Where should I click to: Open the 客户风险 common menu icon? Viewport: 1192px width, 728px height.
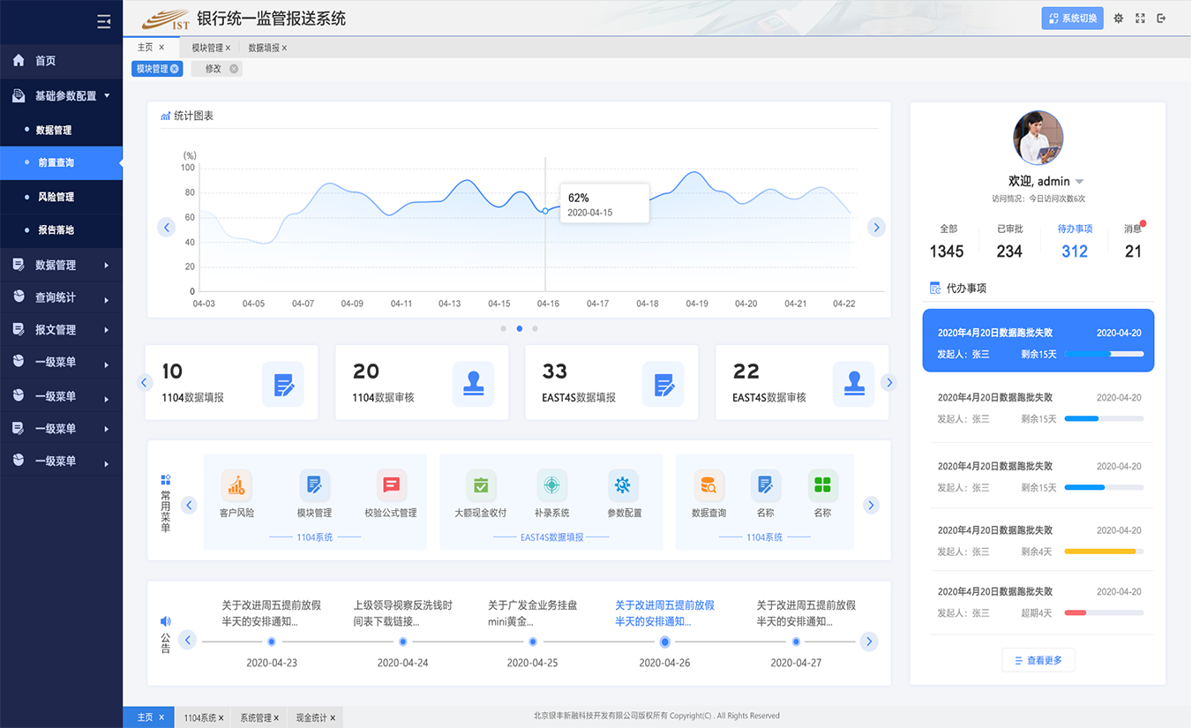pos(236,485)
